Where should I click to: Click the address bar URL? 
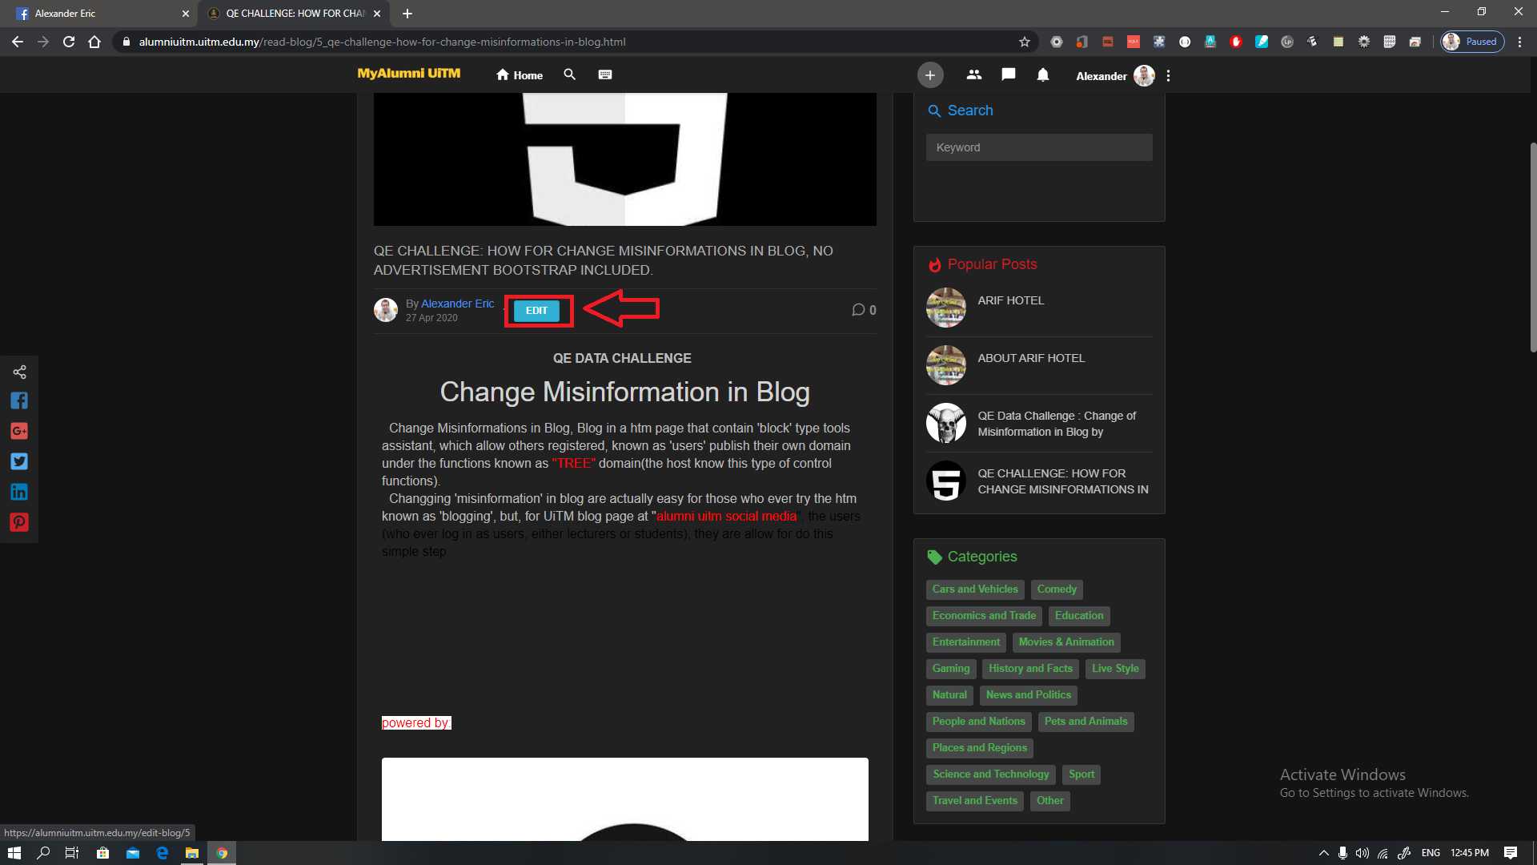(382, 42)
